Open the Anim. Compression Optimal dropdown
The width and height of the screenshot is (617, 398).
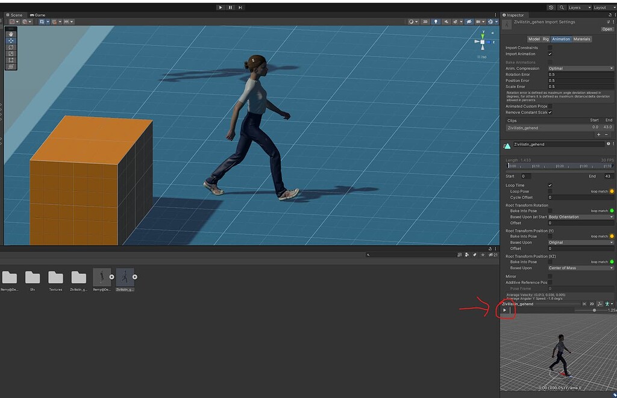(580, 68)
